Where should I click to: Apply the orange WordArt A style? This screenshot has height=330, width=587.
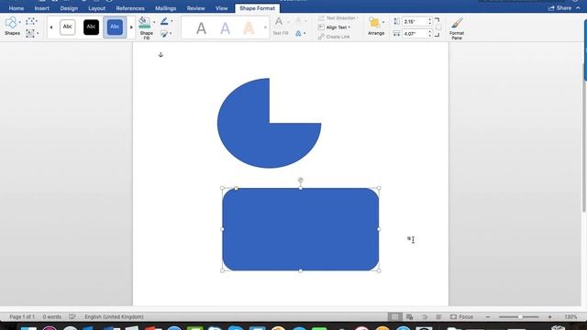click(x=249, y=28)
